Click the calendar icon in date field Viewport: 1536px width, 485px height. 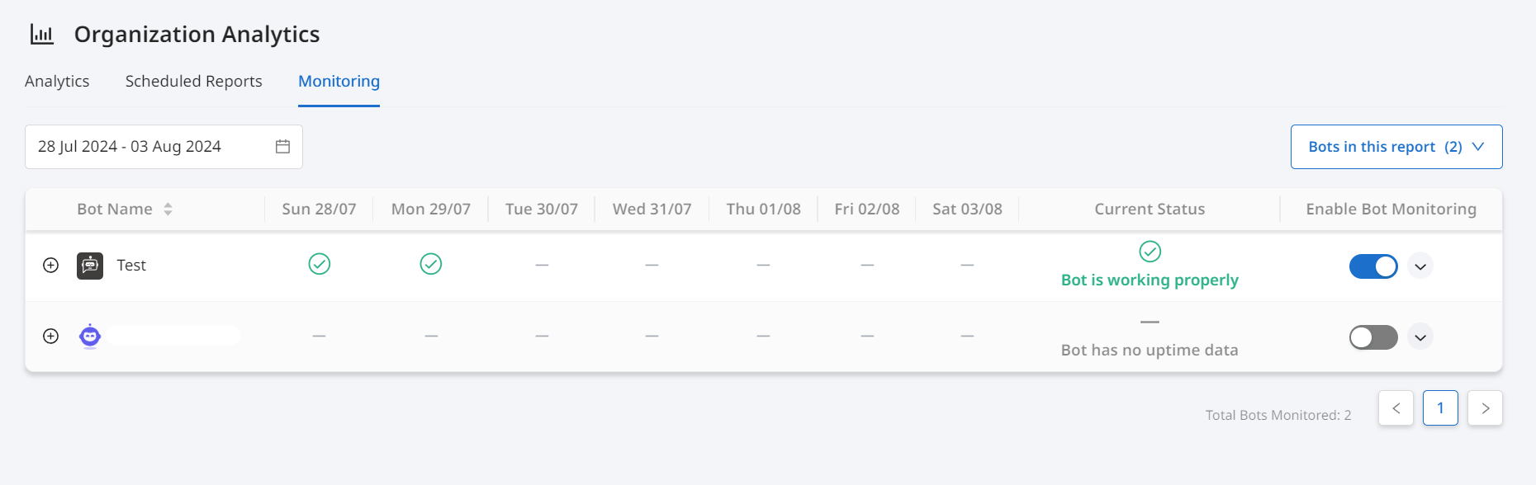tap(282, 146)
